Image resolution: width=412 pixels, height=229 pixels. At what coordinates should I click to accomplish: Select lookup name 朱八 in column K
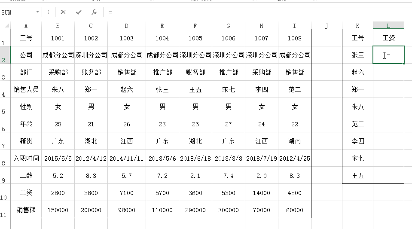click(x=357, y=107)
